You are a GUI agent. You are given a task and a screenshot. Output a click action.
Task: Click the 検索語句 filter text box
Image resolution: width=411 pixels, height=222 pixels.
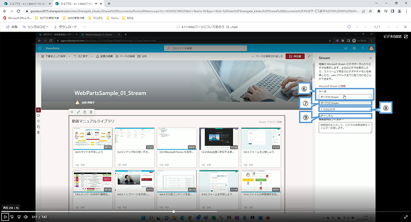pos(345,127)
